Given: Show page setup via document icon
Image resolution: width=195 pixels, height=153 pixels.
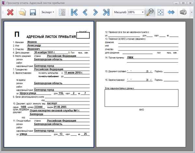Looking at the screenshot, I should (x=62, y=12).
